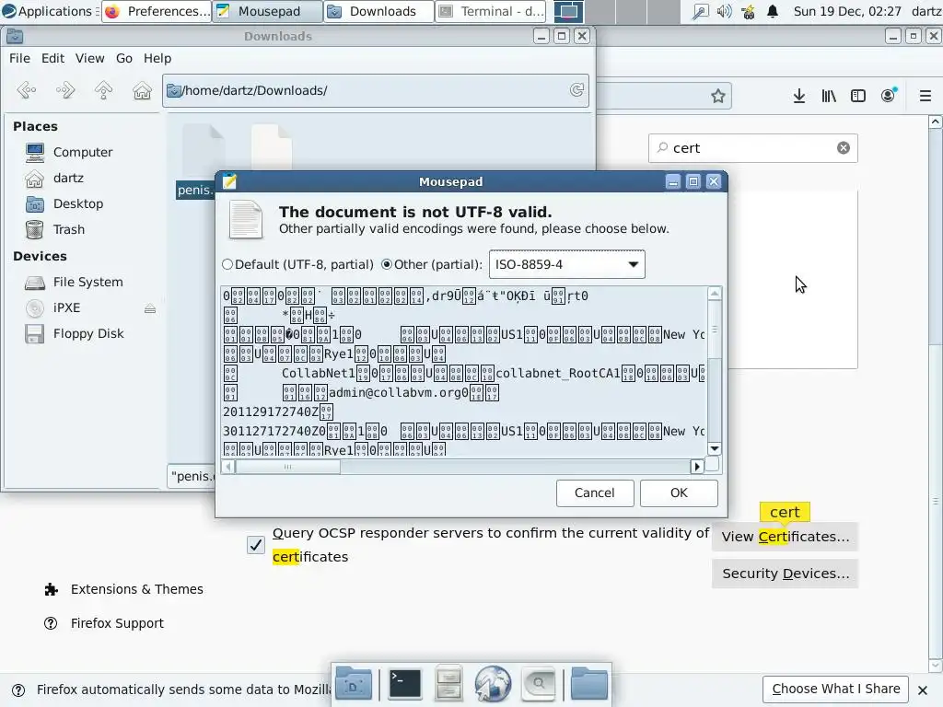This screenshot has width=943, height=707.
Task: Click preview scroll up arrow
Action: [714, 294]
